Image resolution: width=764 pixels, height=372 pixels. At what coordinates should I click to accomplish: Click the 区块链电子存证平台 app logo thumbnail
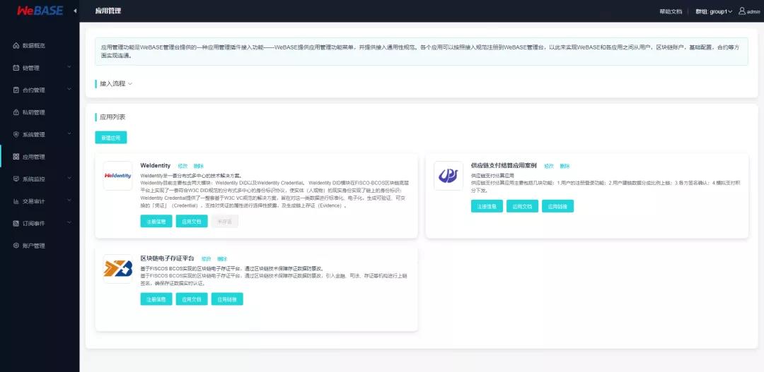(118, 268)
